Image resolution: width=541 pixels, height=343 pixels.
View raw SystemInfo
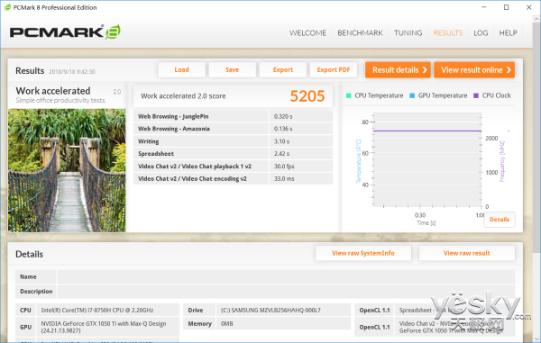pyautogui.click(x=363, y=253)
